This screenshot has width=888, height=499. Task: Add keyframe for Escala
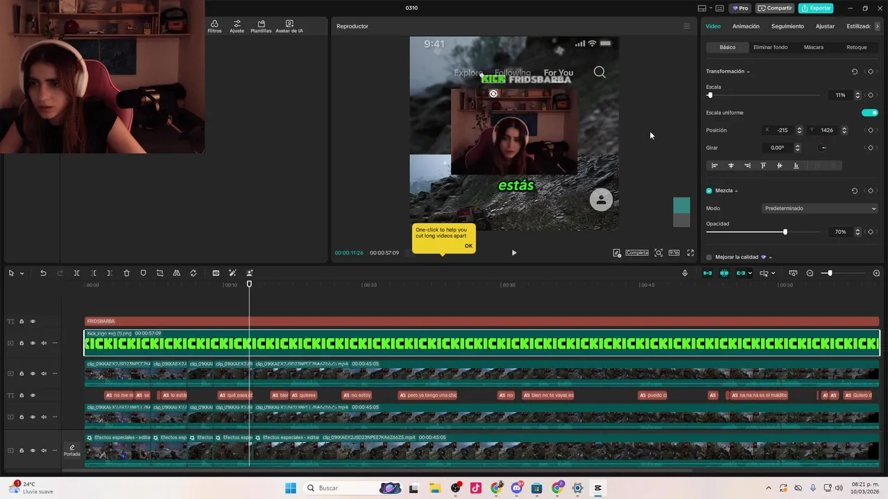pos(871,95)
